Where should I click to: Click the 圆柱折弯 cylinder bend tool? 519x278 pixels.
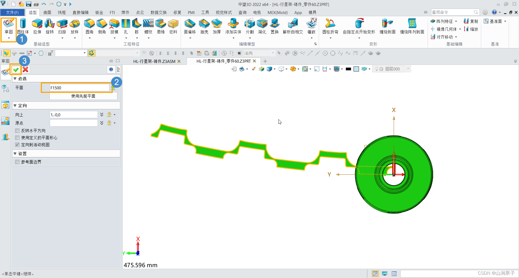[x=330, y=26]
